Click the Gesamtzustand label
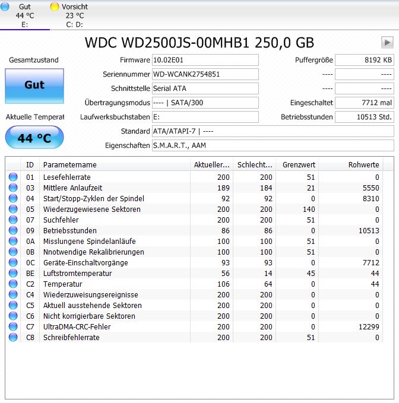This screenshot has height=403, width=399. [34, 60]
